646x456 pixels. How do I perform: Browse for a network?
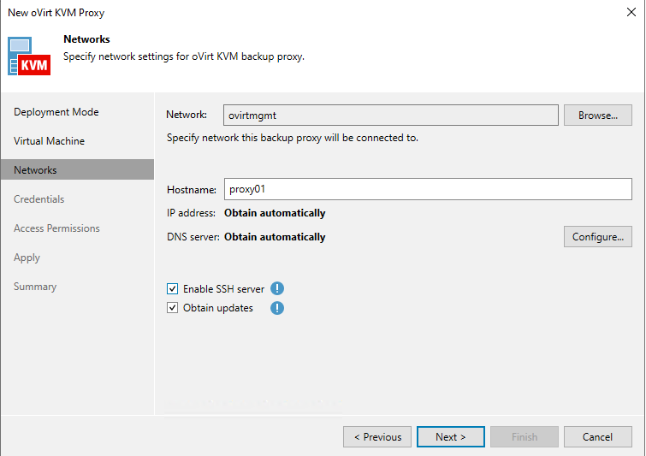click(597, 115)
